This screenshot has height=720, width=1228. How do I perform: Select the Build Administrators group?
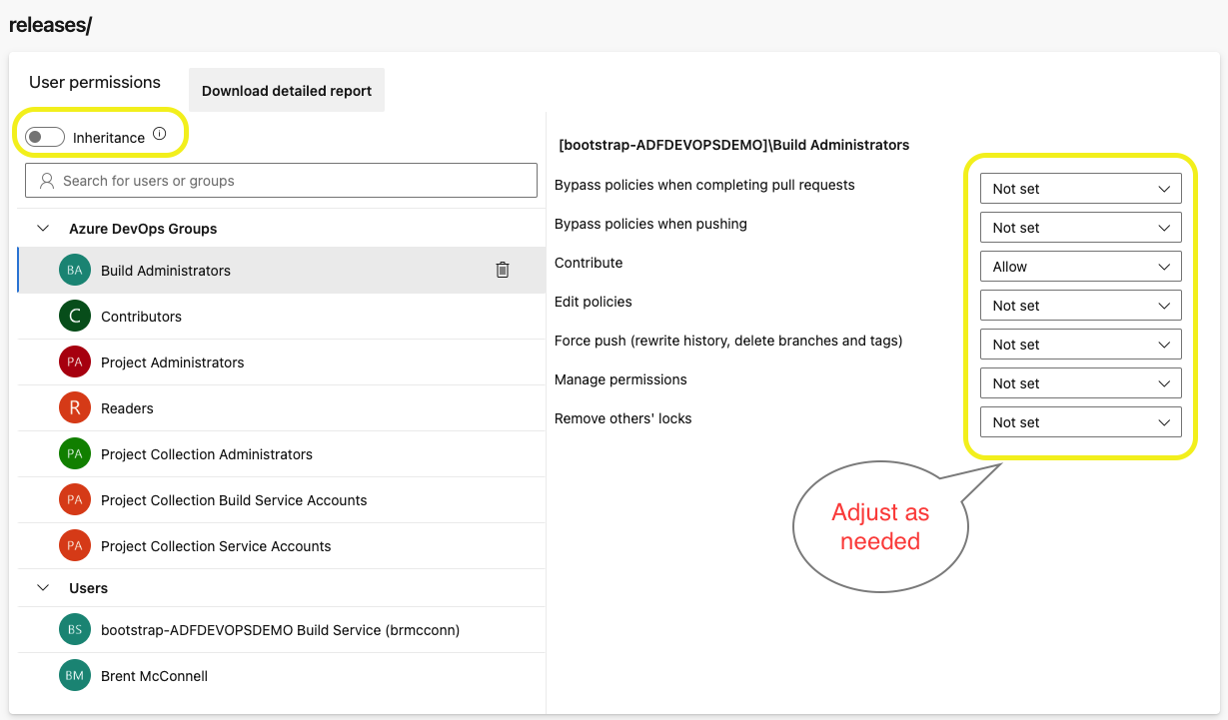tap(281, 270)
